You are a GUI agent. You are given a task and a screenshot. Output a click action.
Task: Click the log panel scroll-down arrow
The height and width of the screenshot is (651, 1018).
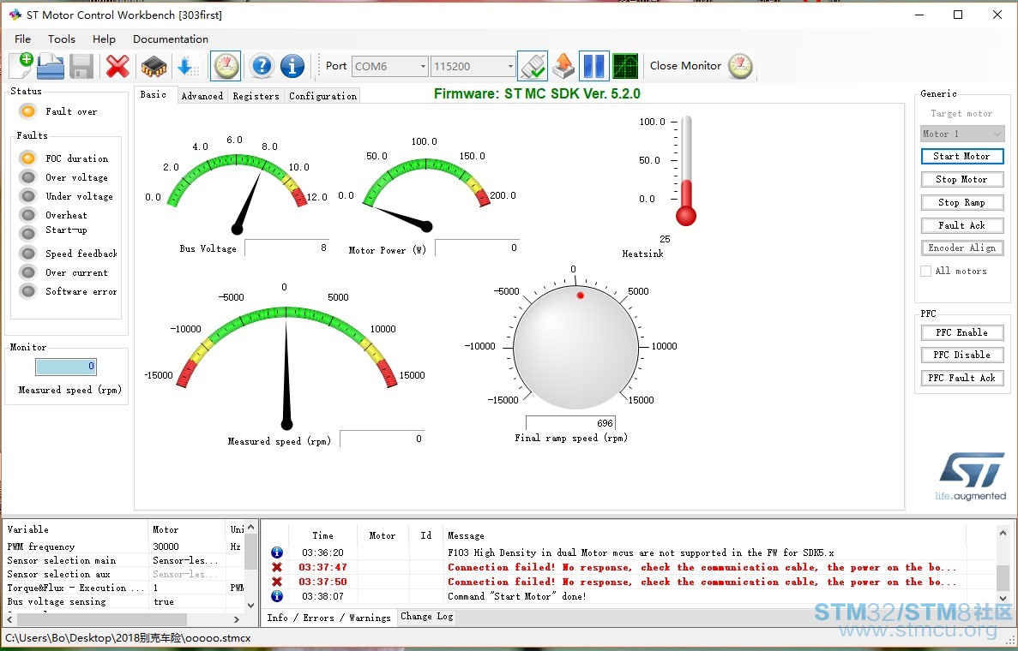click(x=1003, y=597)
